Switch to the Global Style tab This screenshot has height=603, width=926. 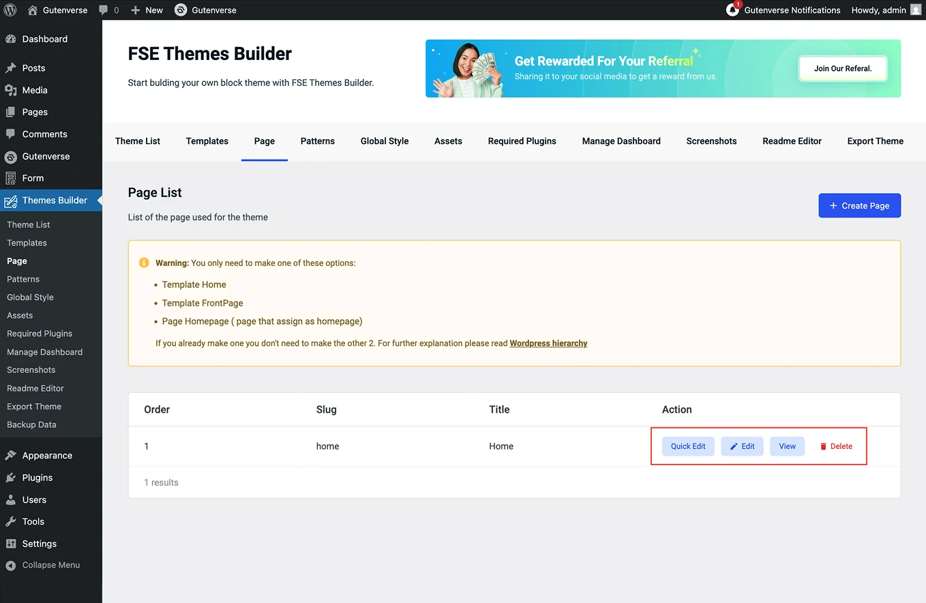385,141
